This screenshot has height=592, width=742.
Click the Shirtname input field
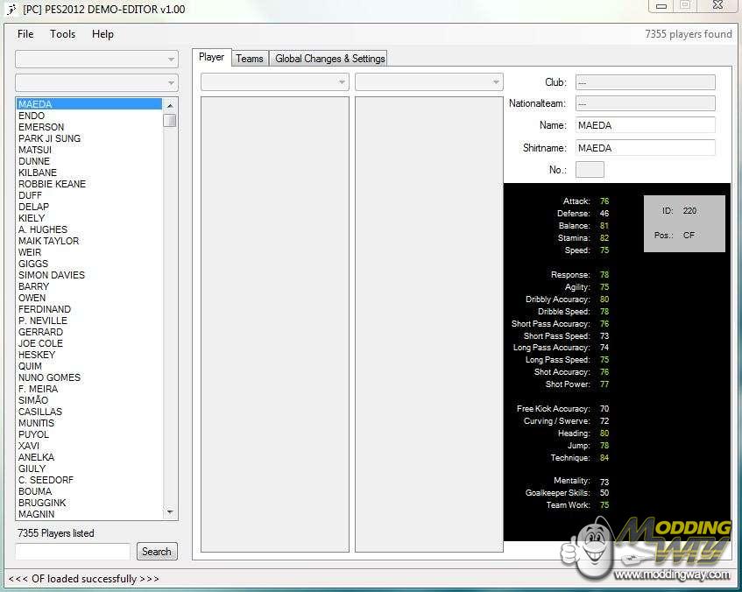[x=645, y=148]
